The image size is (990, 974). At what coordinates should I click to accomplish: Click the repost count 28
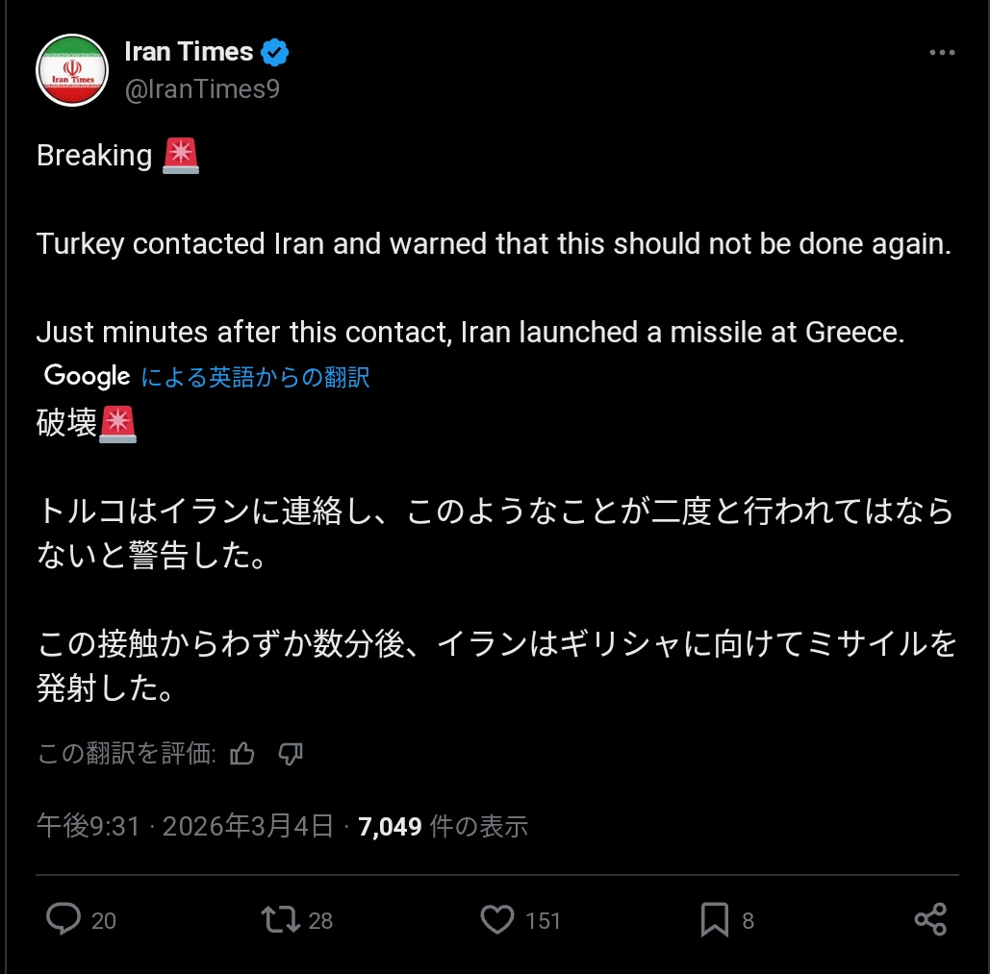click(x=320, y=921)
